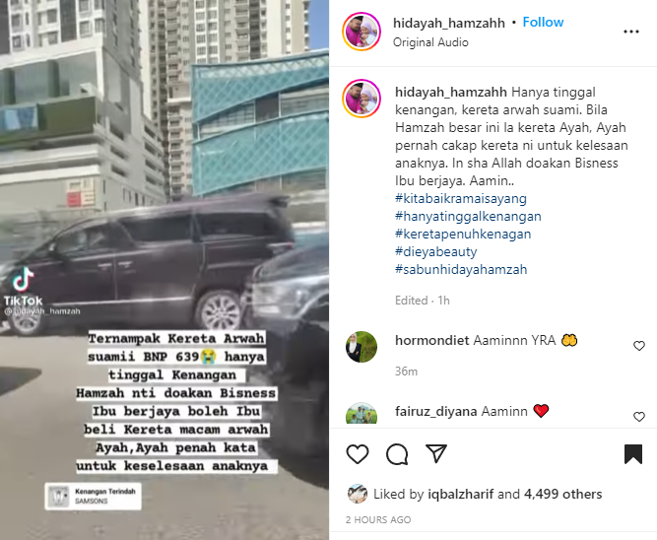View the 4,499 others who liked

click(x=562, y=494)
